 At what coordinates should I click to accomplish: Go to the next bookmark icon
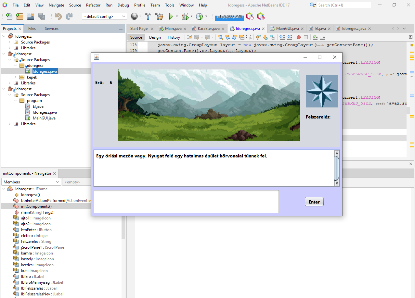(x=265, y=37)
